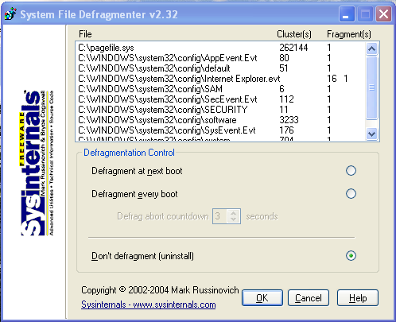Image resolution: width=396 pixels, height=322 pixels.
Task: Click the file list scrollbar thumb
Action: tap(371, 87)
